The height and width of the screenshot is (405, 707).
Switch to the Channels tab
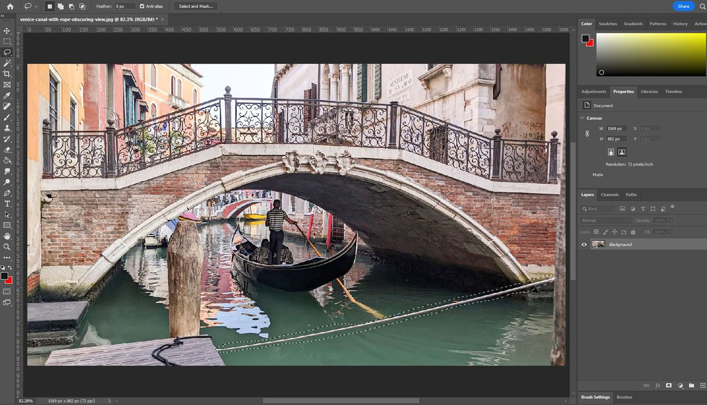click(610, 195)
